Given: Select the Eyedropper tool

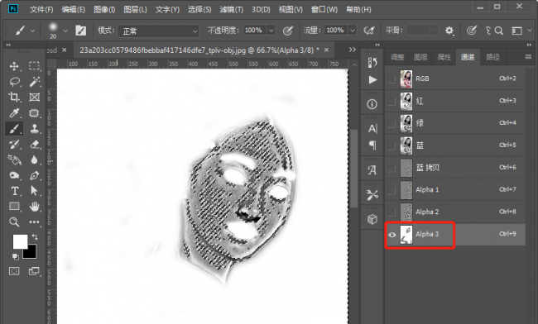Looking at the screenshot, I should point(14,112).
